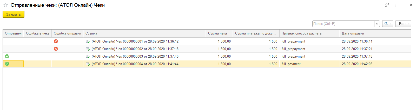Click document icon of check 00000000001
416x110 pixels.
[x=88, y=41]
